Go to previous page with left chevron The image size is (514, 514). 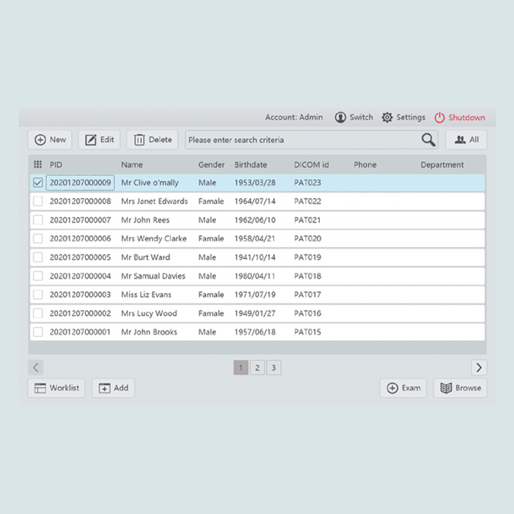(36, 368)
